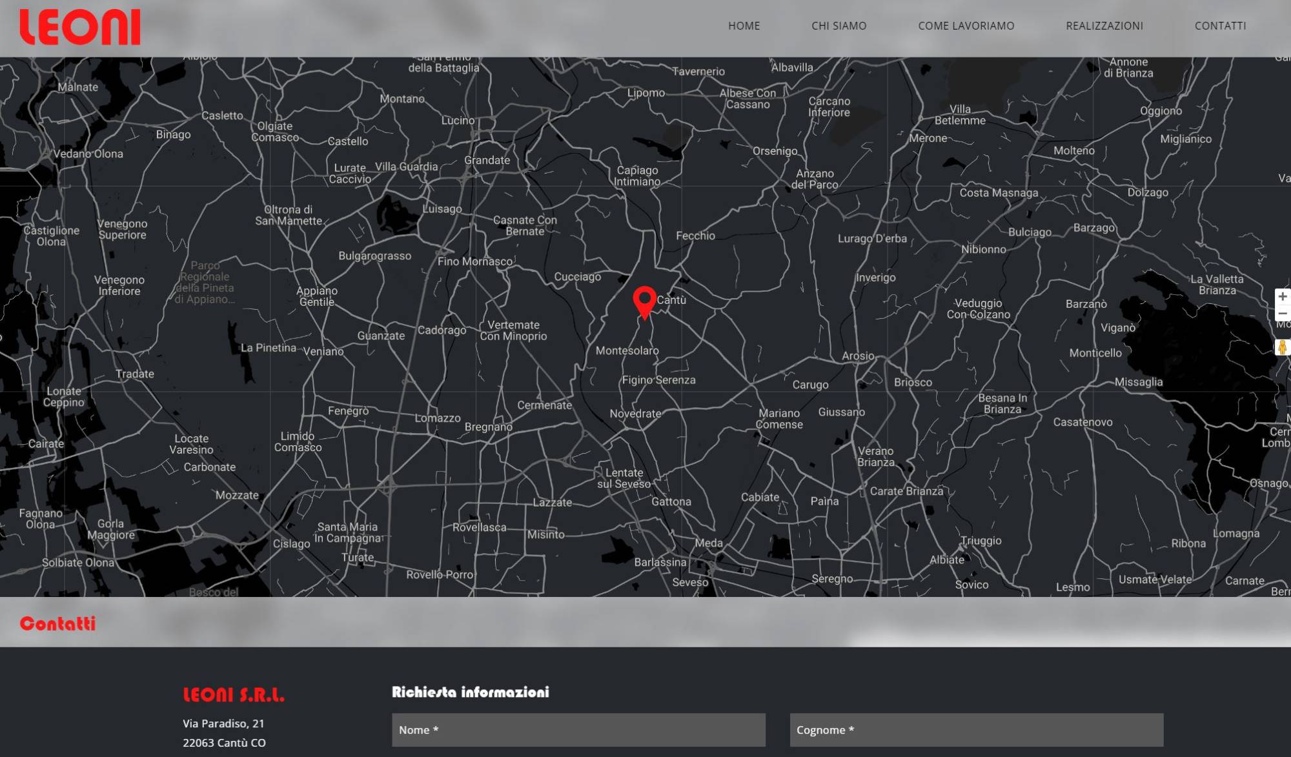The width and height of the screenshot is (1291, 757).
Task: Select CONTATTI in navigation bar
Action: coord(1220,26)
